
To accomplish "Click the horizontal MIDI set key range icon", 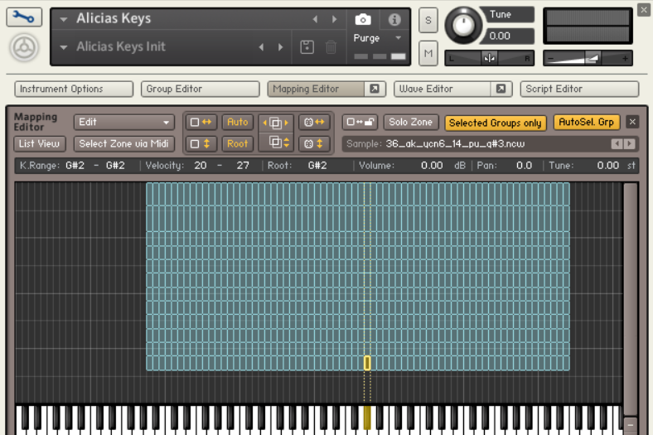I will (314, 123).
